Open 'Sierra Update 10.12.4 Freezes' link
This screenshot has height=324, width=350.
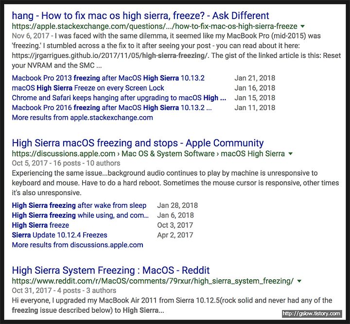pyautogui.click(x=59, y=235)
